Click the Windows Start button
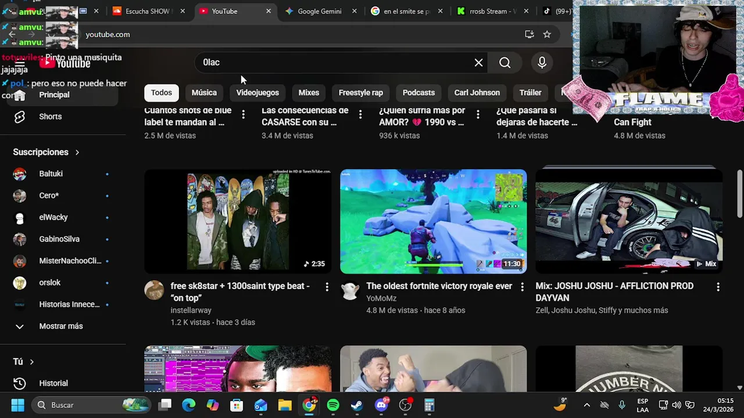 click(x=17, y=405)
